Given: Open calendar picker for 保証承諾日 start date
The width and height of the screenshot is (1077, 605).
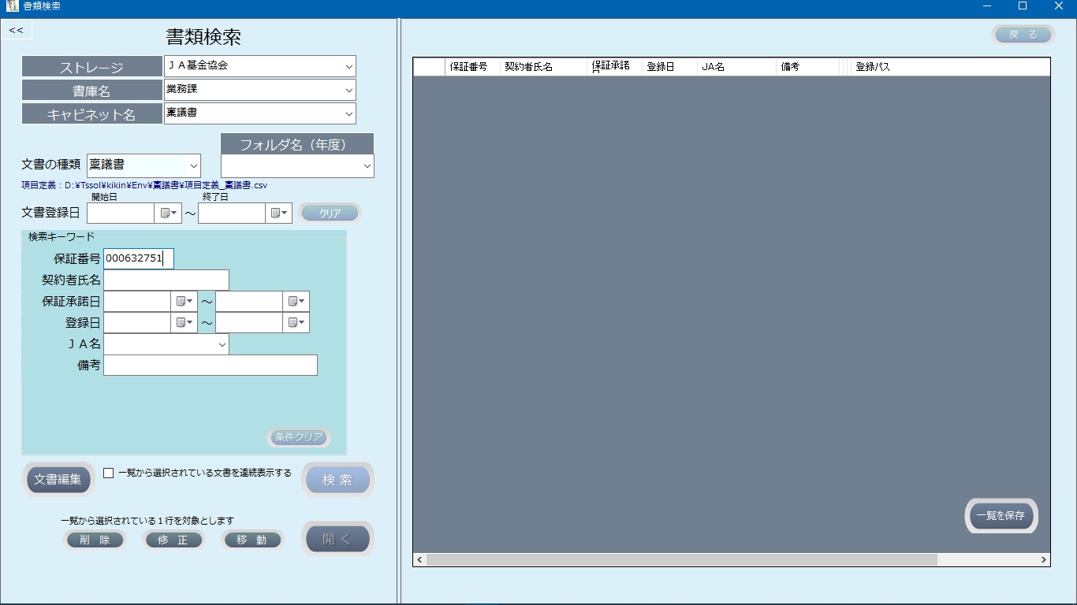Looking at the screenshot, I should tap(184, 302).
